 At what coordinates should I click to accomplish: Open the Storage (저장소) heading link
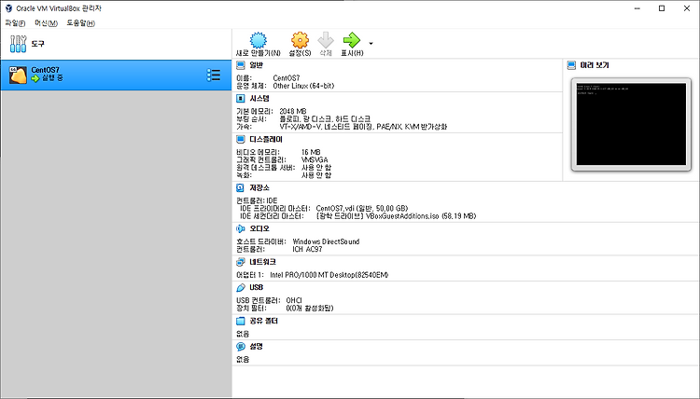(259, 187)
